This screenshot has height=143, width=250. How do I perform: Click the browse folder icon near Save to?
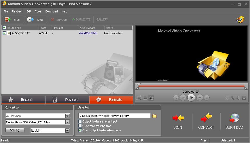point(154,116)
